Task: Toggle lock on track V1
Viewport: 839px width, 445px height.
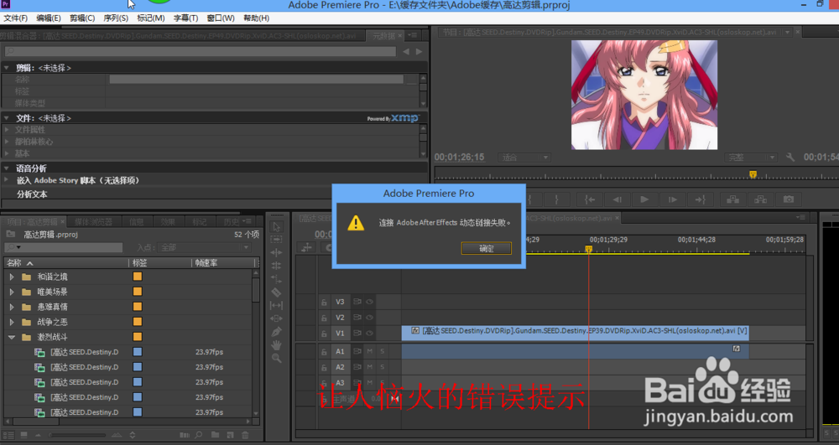Action: pos(324,334)
